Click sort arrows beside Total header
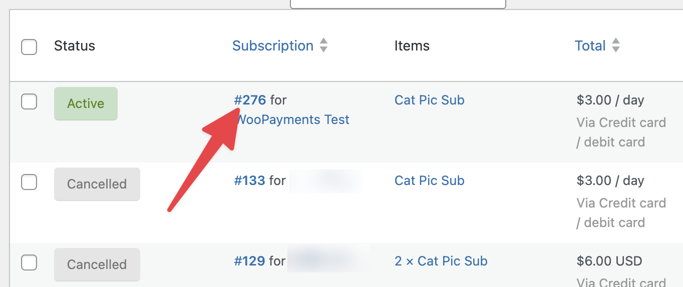This screenshot has height=287, width=683. click(x=616, y=45)
